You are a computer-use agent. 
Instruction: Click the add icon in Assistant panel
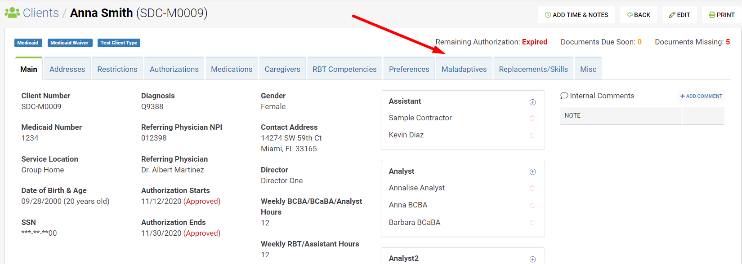(x=532, y=102)
